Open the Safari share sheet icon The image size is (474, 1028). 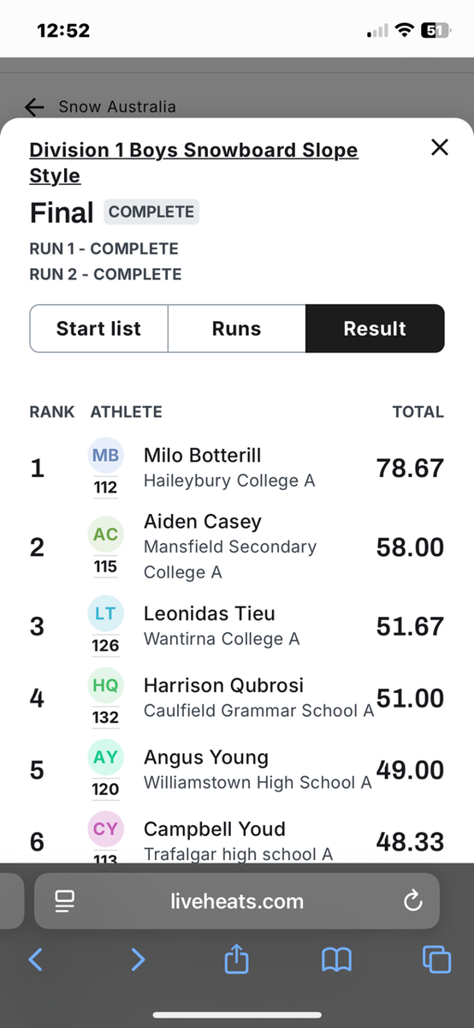[236, 959]
